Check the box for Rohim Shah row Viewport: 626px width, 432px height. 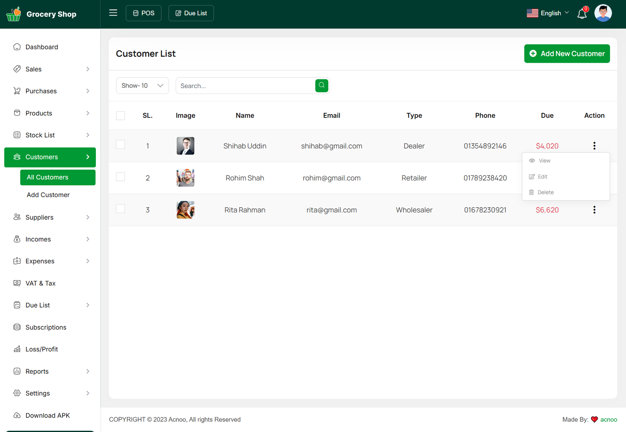(121, 177)
